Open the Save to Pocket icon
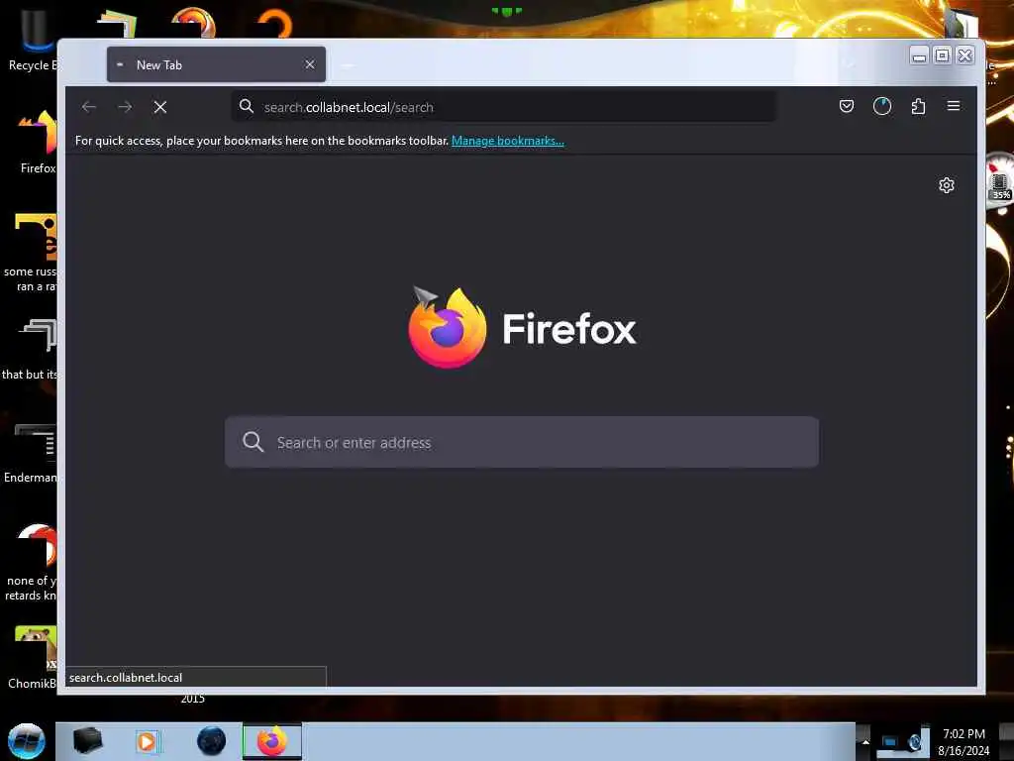Screen dimensions: 1014x761 tap(846, 106)
